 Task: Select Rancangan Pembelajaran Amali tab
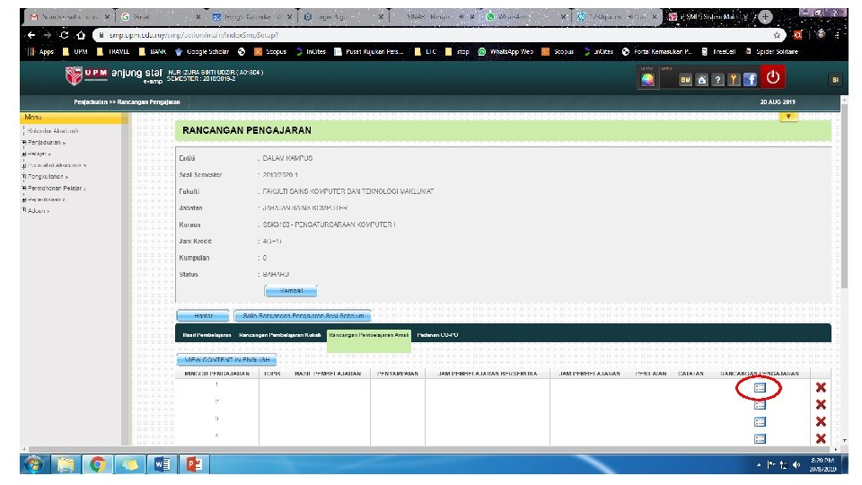click(369, 335)
